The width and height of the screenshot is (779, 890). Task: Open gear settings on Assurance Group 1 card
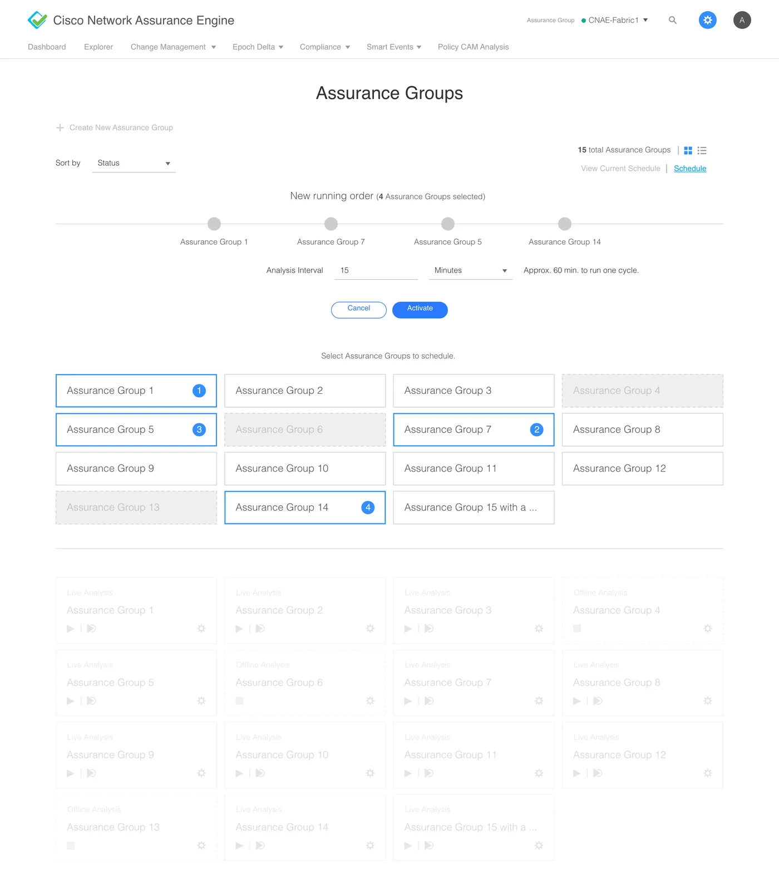201,628
